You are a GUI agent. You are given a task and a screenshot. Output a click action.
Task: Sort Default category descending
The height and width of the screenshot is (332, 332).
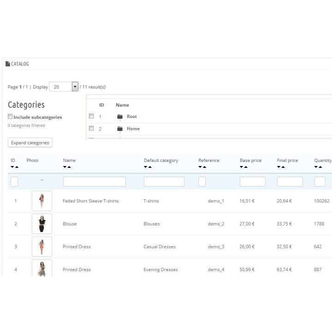[145, 167]
